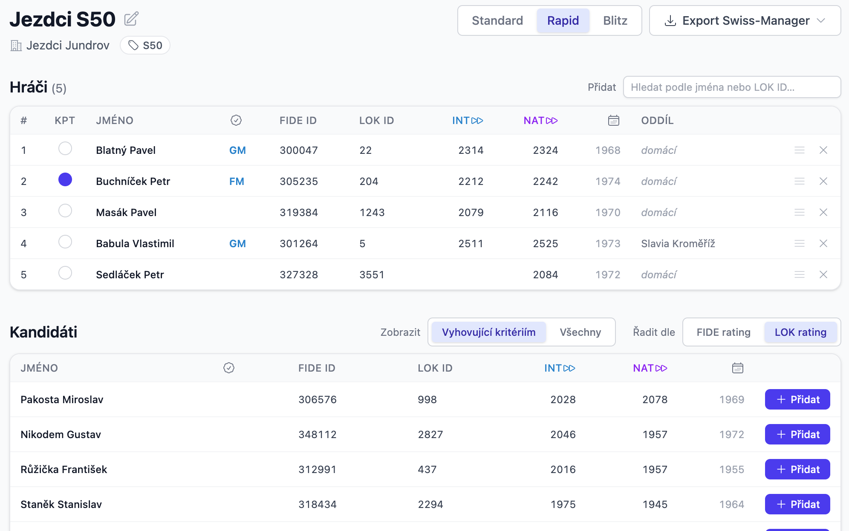Click FIDE ID 301264 of Babula Vlastimil
The width and height of the screenshot is (849, 531).
(x=299, y=244)
